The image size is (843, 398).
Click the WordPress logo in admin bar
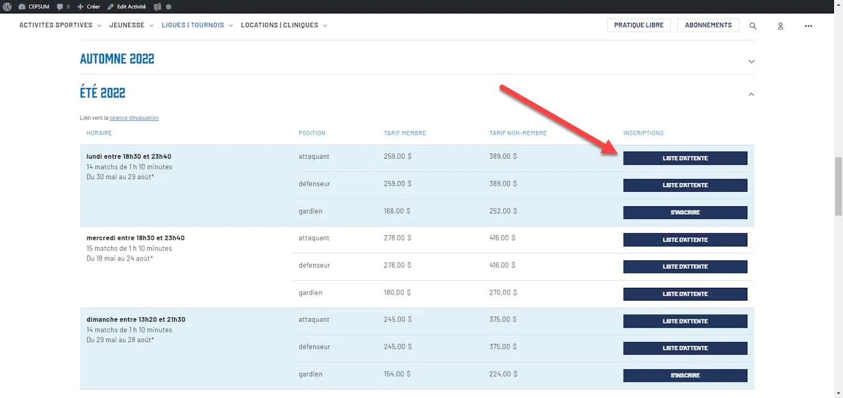8,7
